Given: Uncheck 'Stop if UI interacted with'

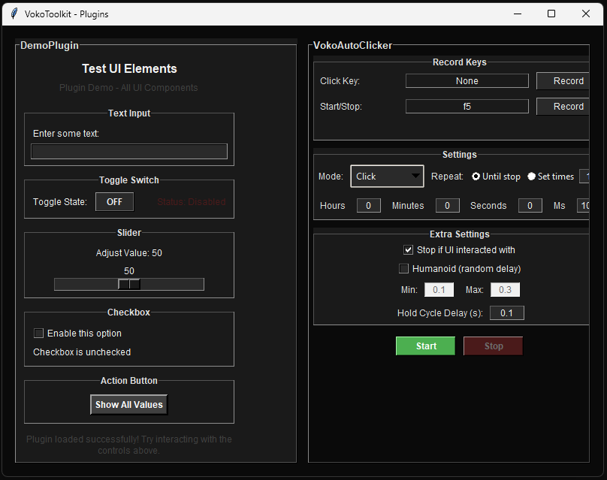Looking at the screenshot, I should tap(409, 249).
